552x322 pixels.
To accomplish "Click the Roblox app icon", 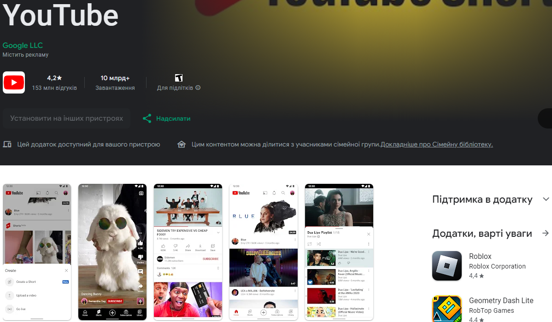I will [446, 266].
